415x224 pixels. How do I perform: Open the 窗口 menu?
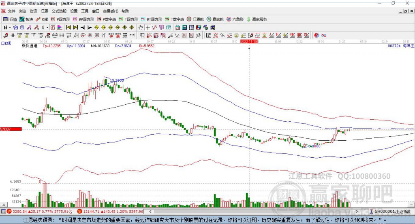(x=96, y=11)
